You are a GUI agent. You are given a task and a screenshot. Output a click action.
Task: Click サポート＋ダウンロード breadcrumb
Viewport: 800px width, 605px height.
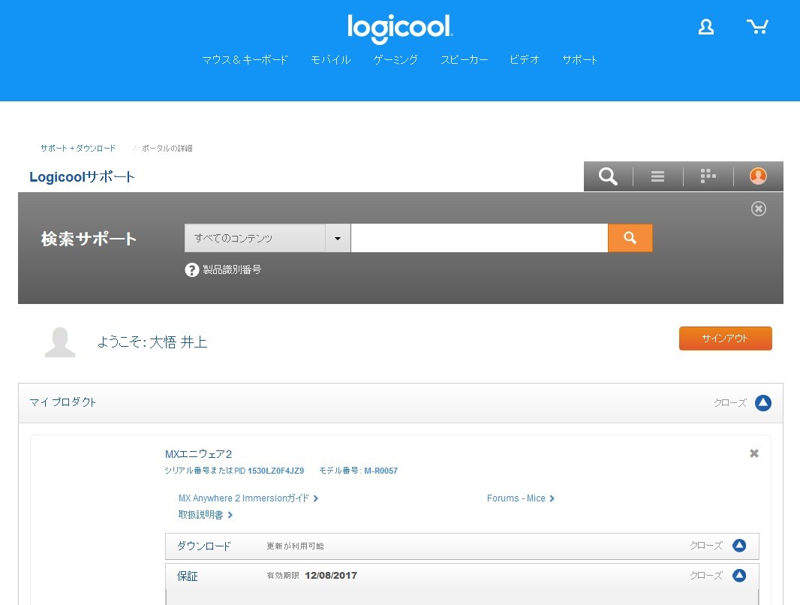[x=78, y=148]
